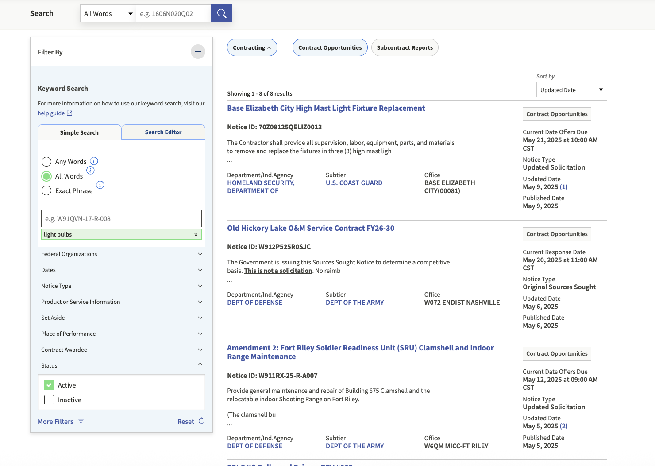
Task: Click Contract Opportunities tag on Old Hickory result
Action: tap(557, 234)
